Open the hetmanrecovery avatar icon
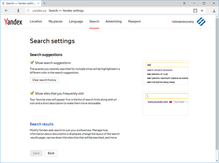The image size is (219, 163). [201, 21]
